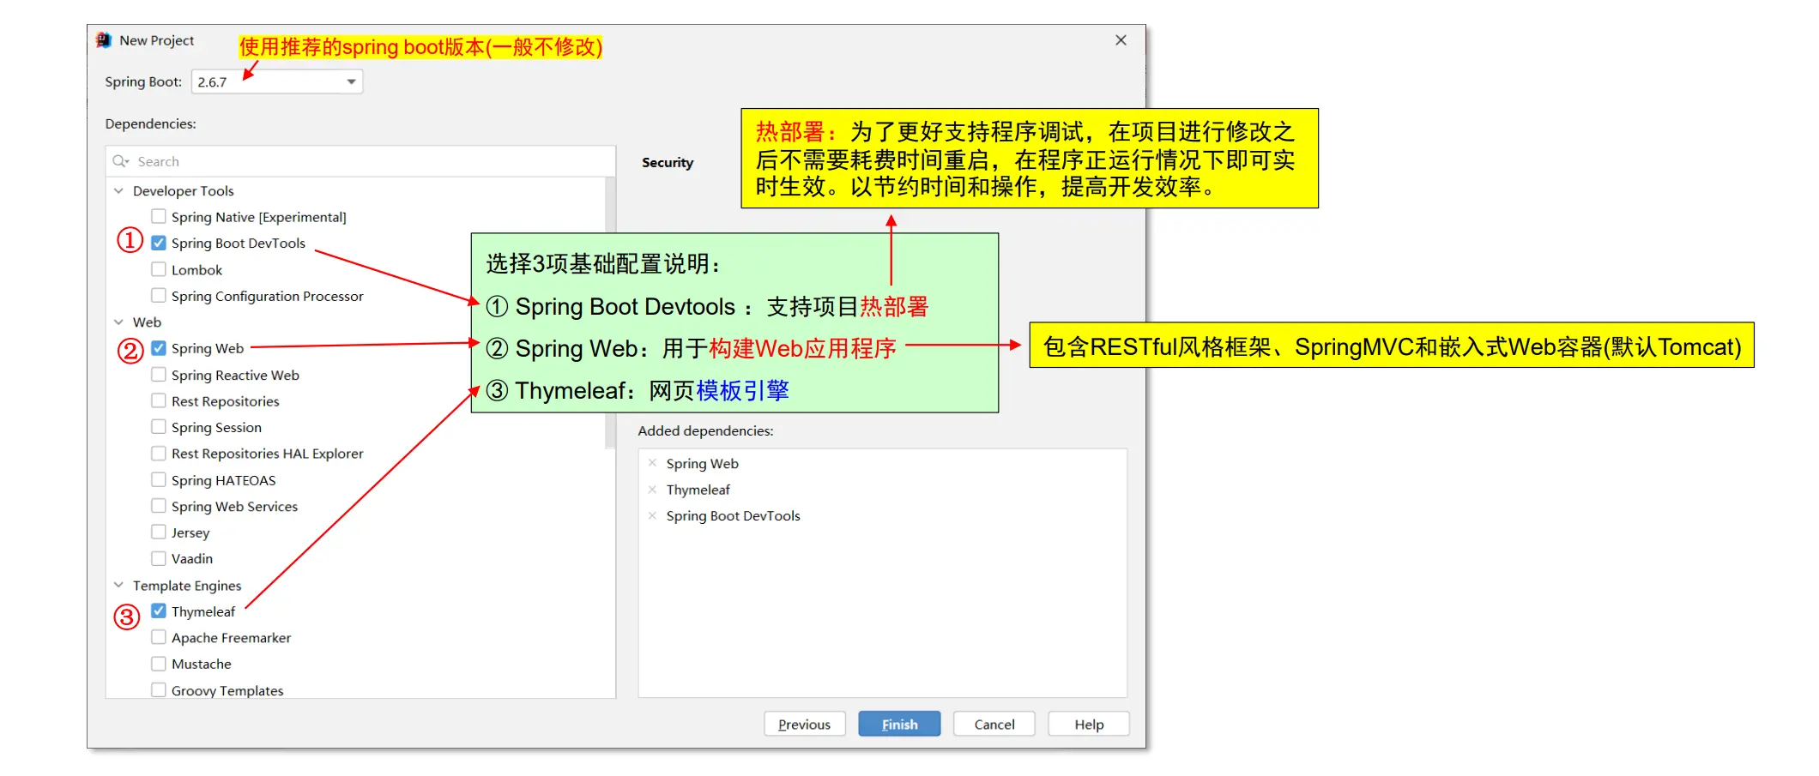Remove Spring Web from added dependencies
This screenshot has height=776, width=1819.
pyautogui.click(x=652, y=463)
